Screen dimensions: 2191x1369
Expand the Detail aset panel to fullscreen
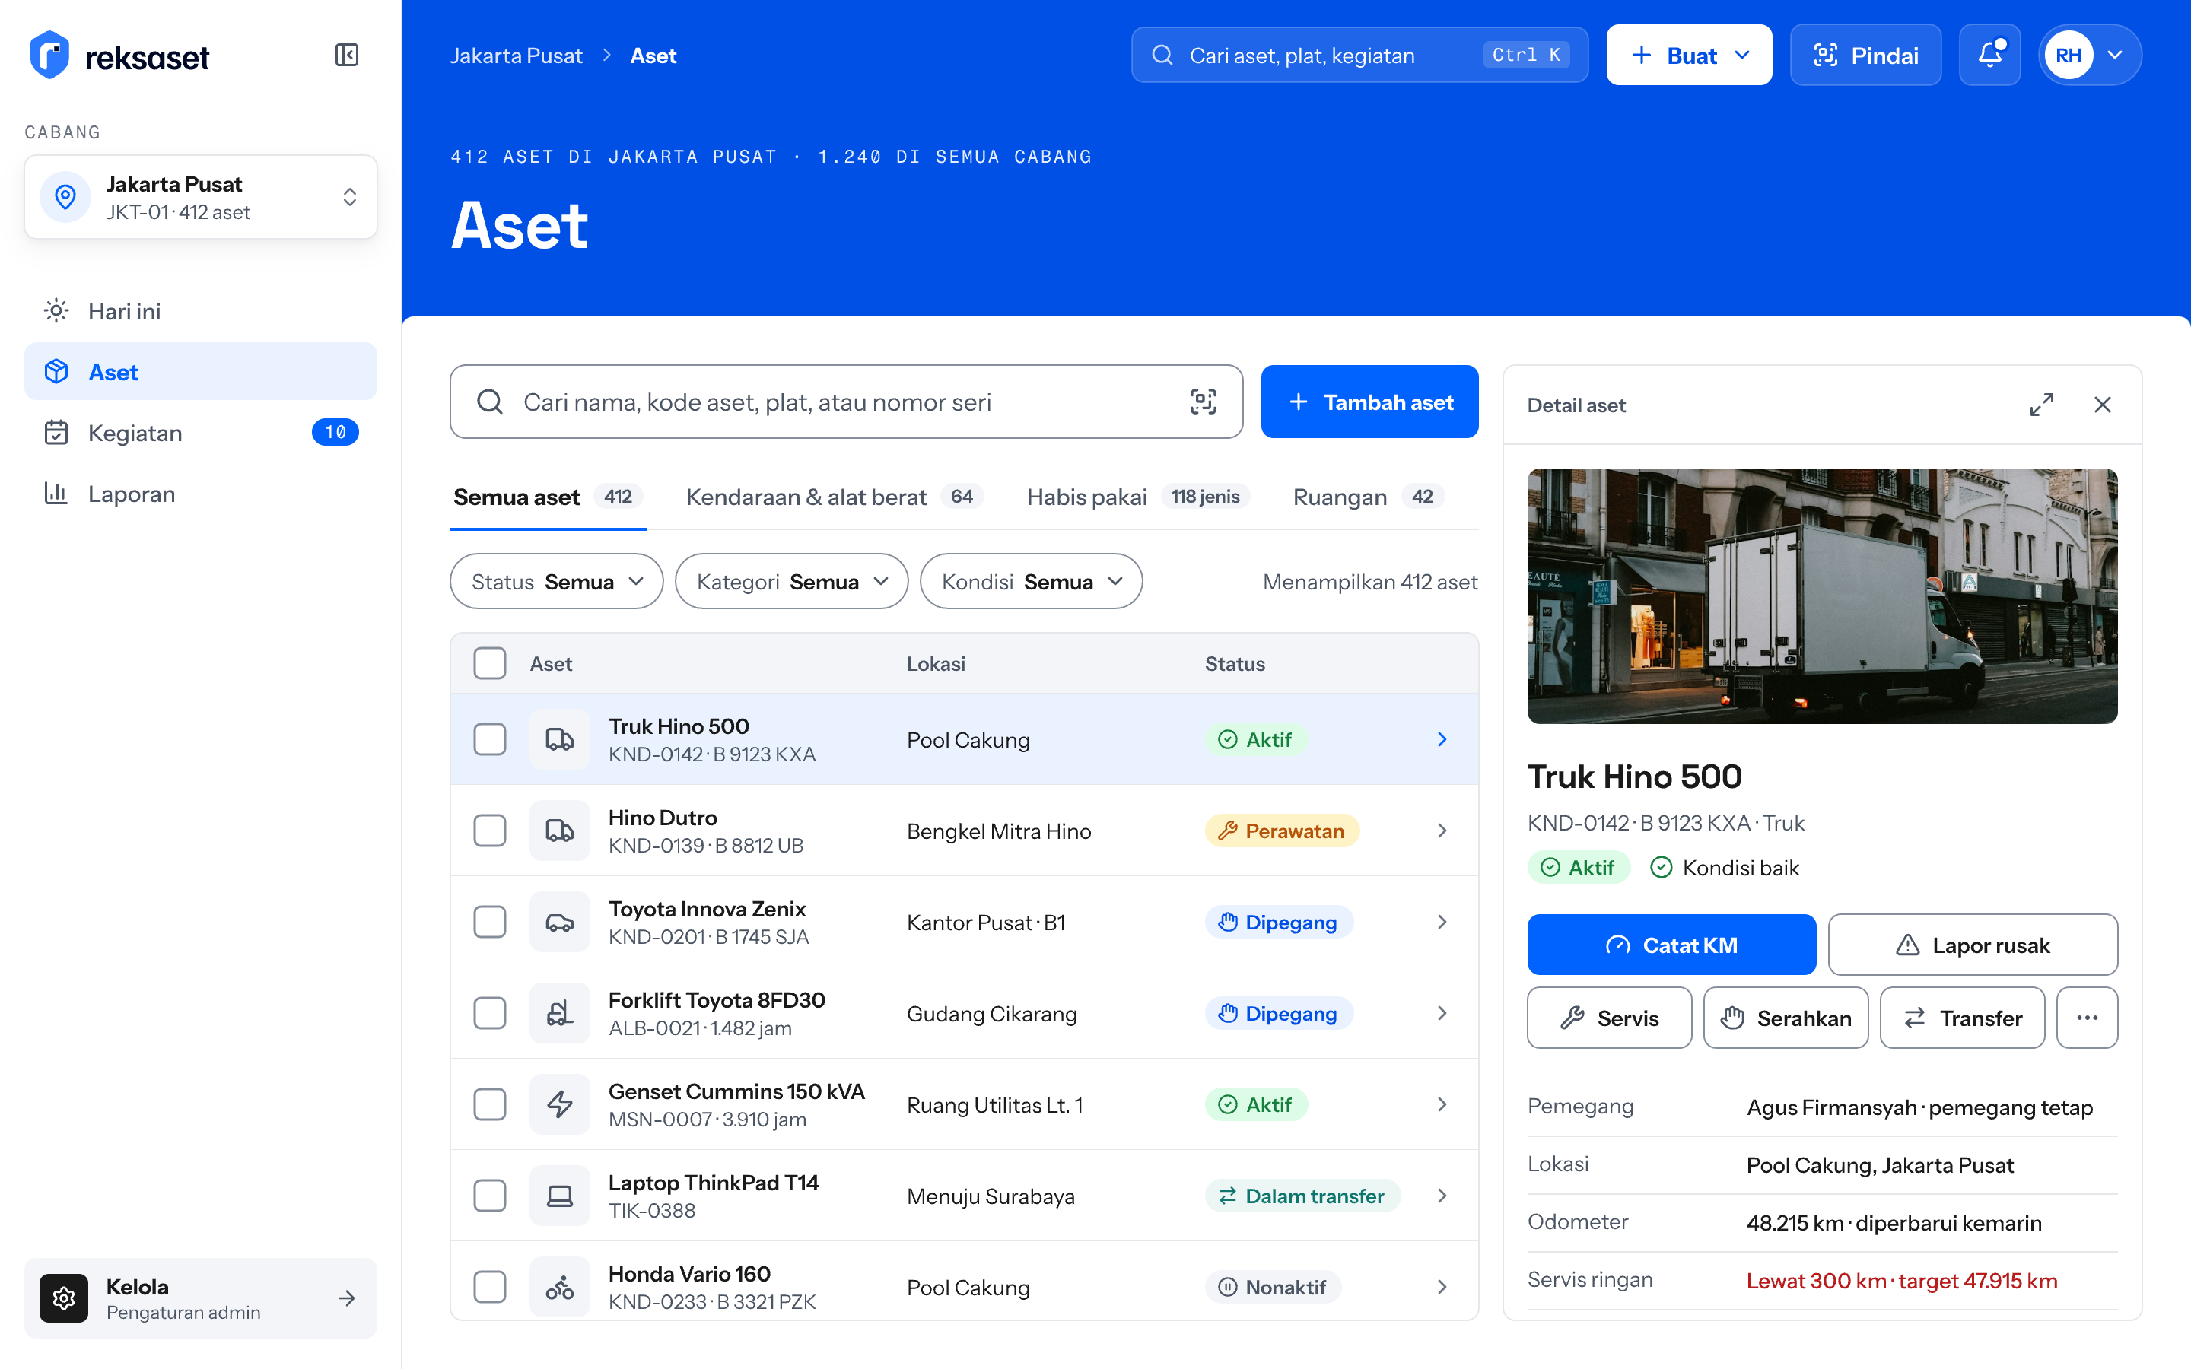pyautogui.click(x=2042, y=405)
